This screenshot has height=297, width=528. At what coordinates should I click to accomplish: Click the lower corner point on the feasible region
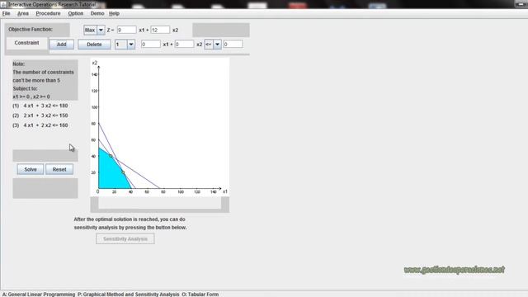[123, 172]
